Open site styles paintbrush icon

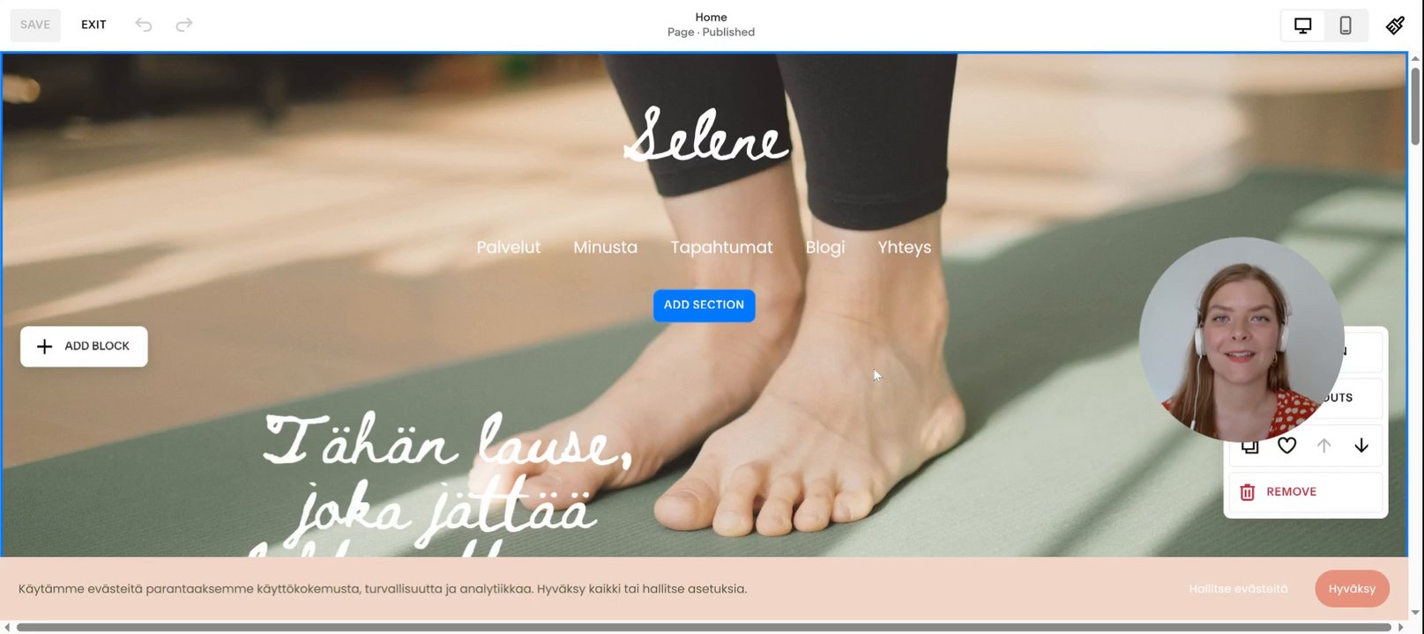(1395, 26)
